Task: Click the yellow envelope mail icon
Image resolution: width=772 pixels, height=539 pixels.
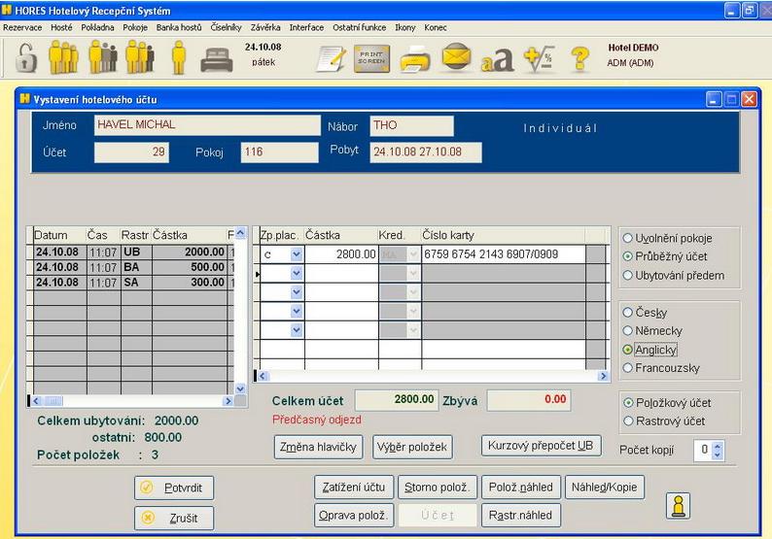Action: [456, 59]
